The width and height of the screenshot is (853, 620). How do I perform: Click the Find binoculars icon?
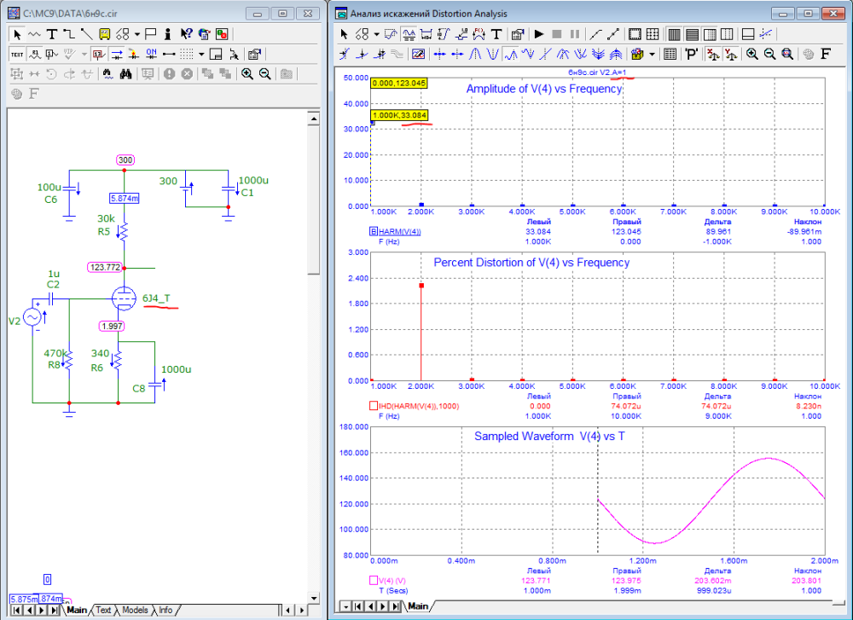126,73
